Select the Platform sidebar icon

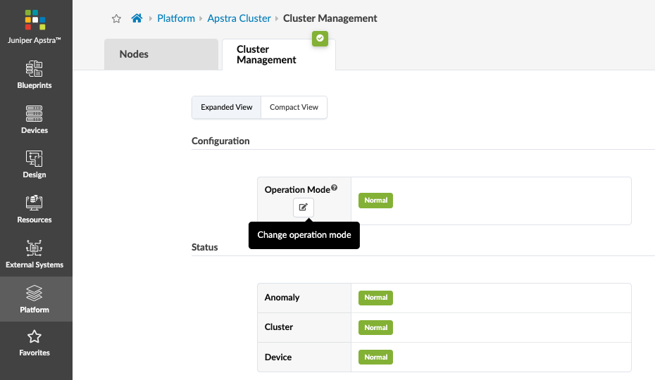(x=35, y=299)
